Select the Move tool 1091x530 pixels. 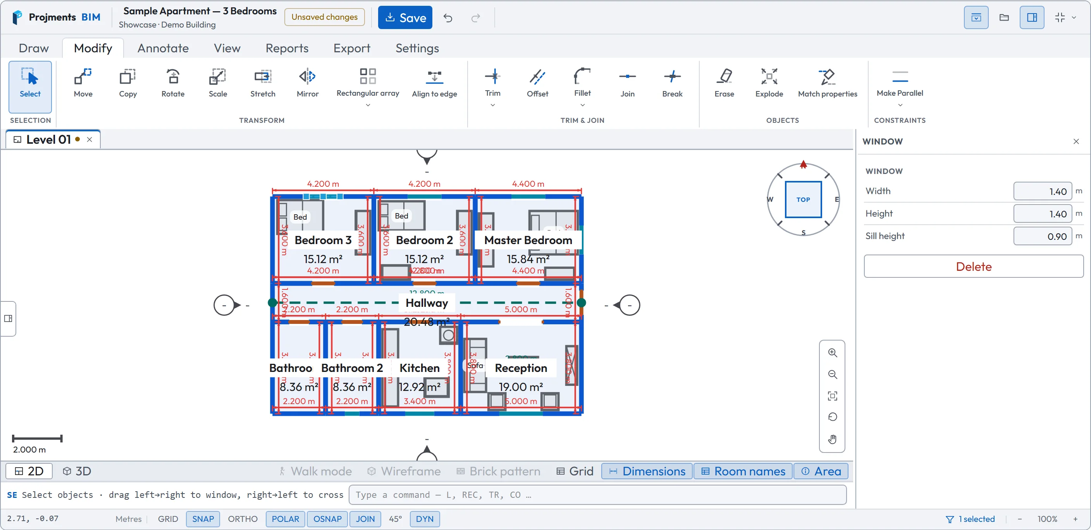pos(83,83)
